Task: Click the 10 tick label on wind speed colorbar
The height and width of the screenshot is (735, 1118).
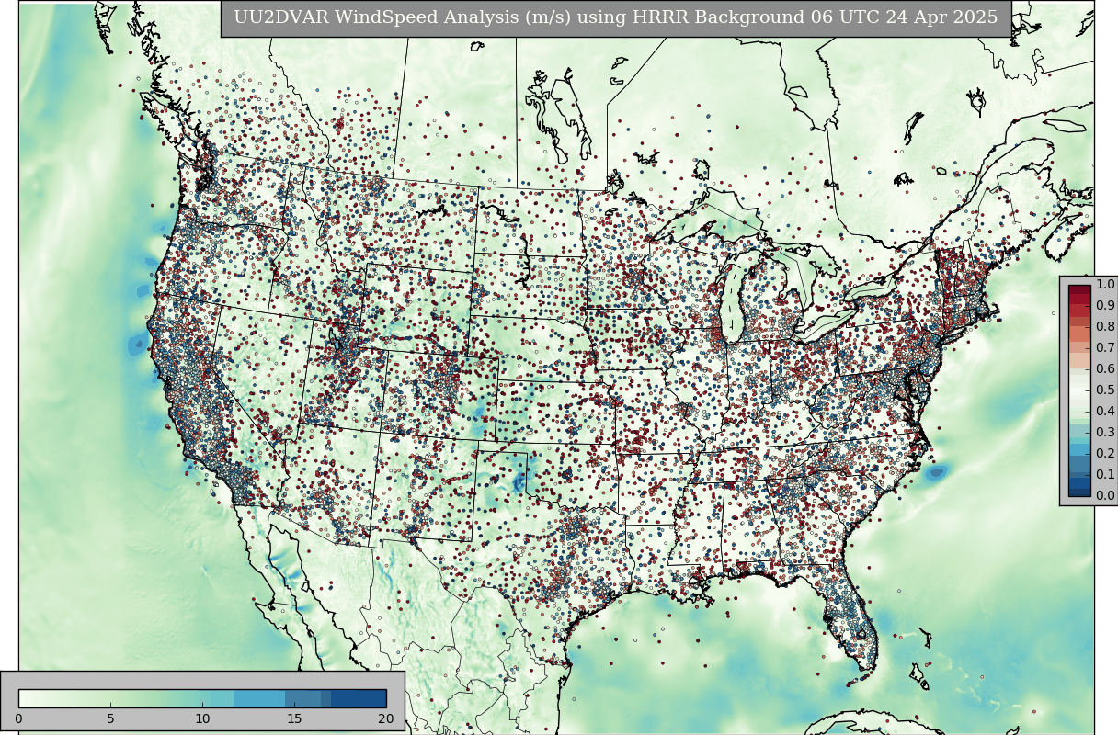Action: (202, 718)
